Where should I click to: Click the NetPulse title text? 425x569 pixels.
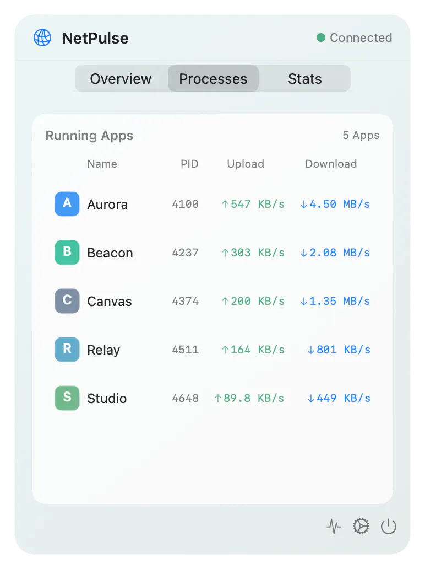click(x=95, y=38)
